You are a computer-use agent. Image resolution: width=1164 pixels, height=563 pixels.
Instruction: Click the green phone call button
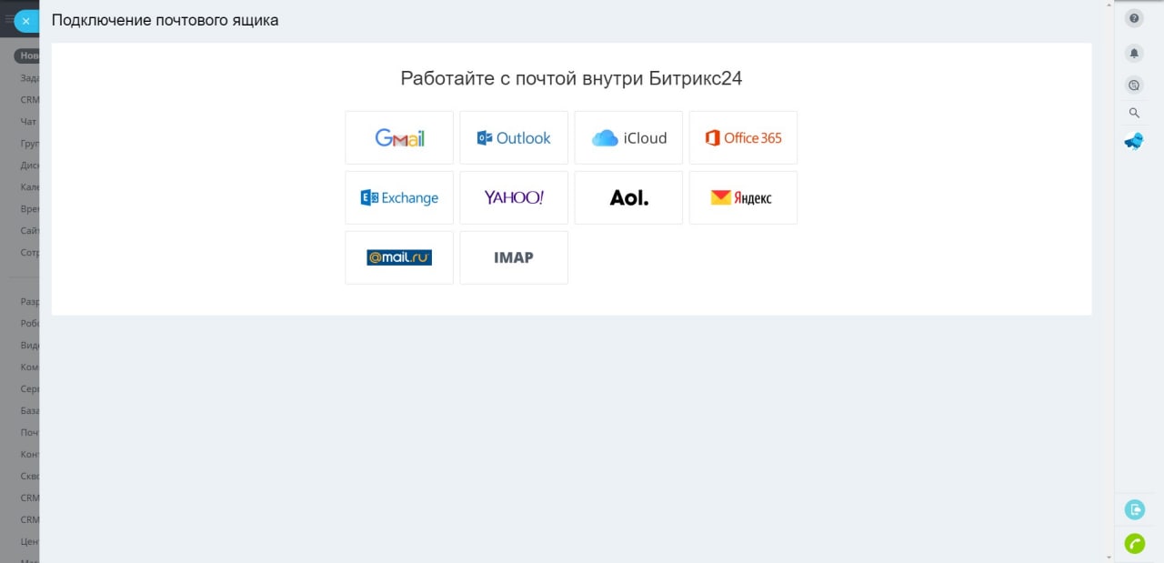click(1134, 543)
